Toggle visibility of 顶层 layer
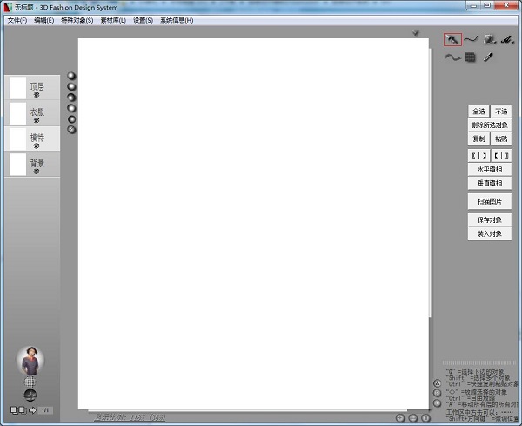This screenshot has width=522, height=426. click(x=37, y=95)
